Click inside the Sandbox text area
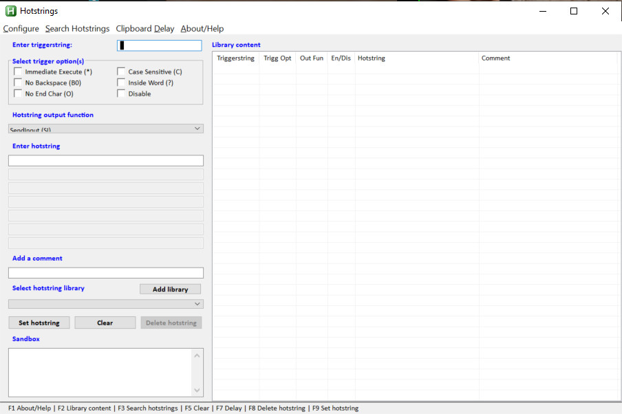Screen dimensions: 622x414 tap(100, 372)
